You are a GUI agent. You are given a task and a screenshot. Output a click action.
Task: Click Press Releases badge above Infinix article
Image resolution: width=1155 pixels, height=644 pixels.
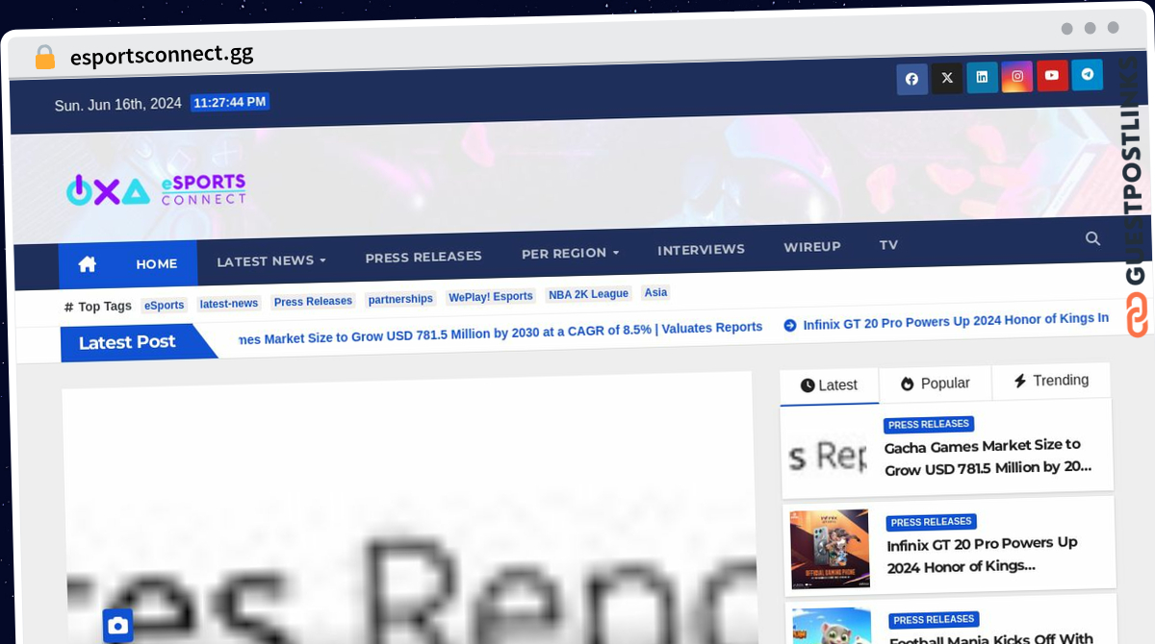[932, 522]
